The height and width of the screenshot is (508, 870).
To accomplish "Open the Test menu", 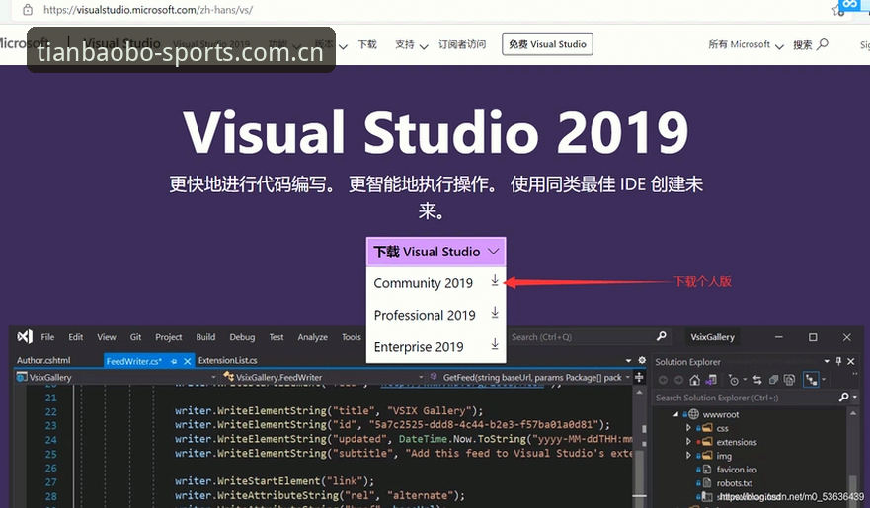I will click(x=277, y=336).
